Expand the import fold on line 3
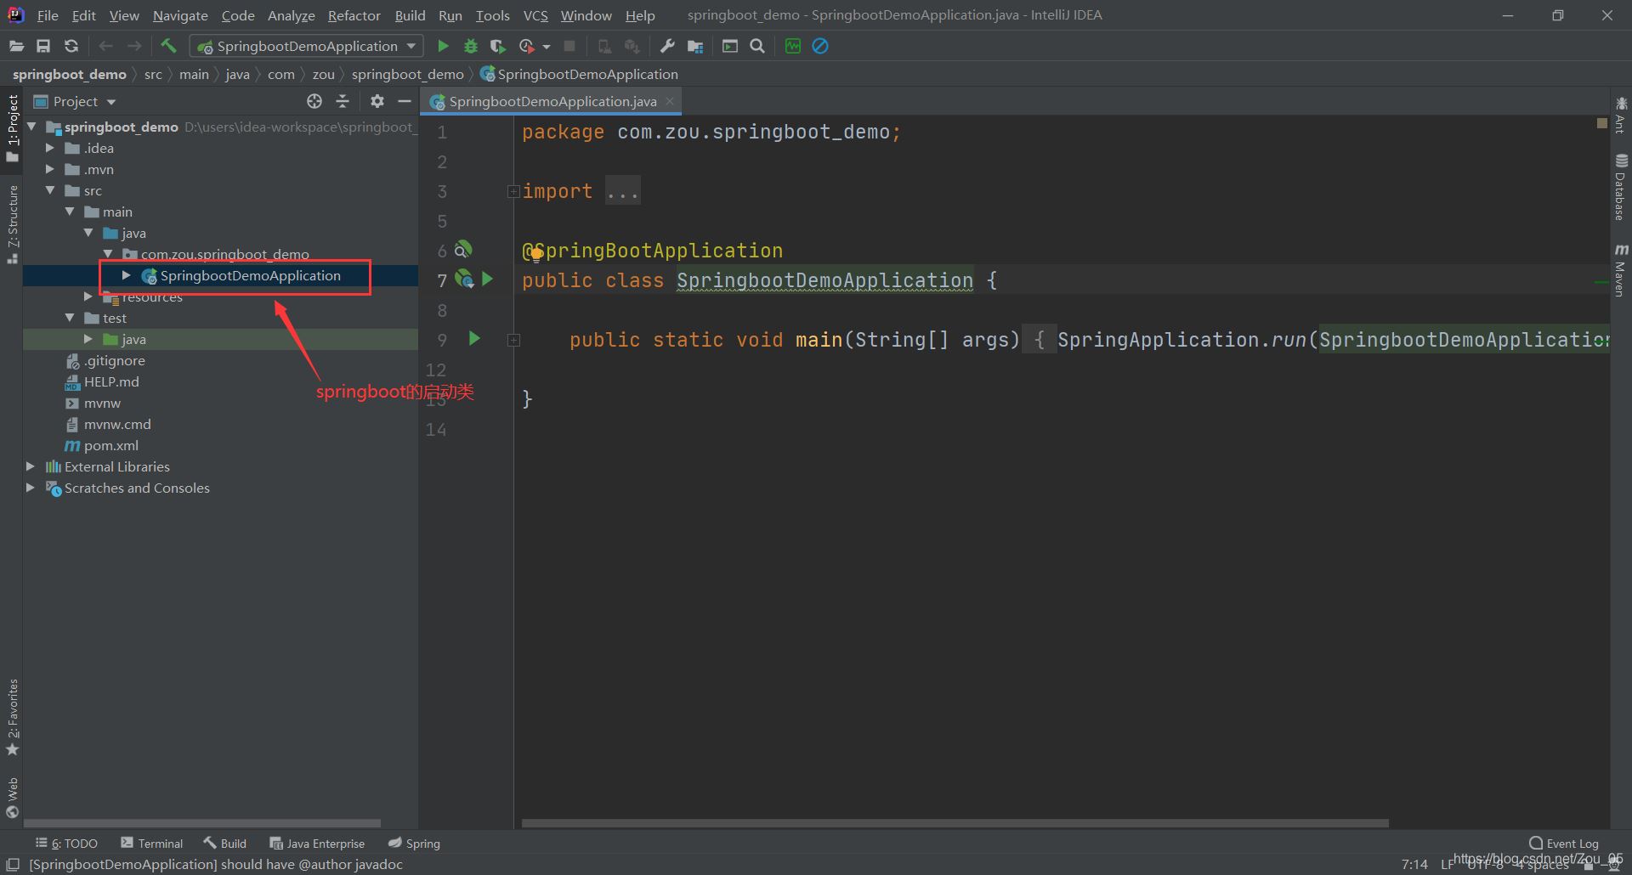The height and width of the screenshot is (875, 1632). point(513,192)
